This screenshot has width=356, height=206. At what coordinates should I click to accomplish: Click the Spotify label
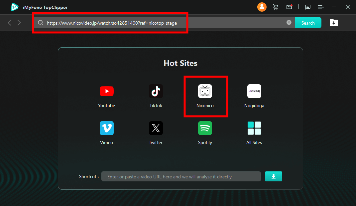point(205,142)
